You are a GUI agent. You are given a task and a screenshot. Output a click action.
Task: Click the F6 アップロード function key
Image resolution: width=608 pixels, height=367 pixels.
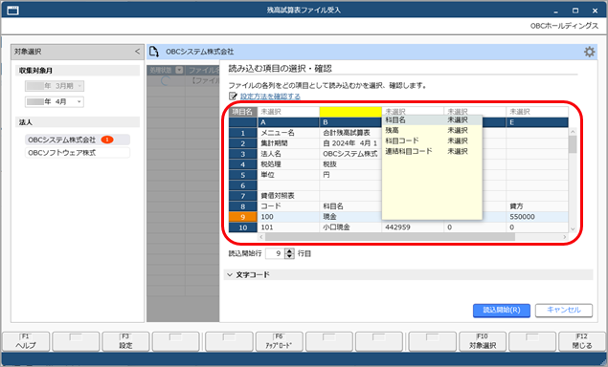tap(279, 341)
